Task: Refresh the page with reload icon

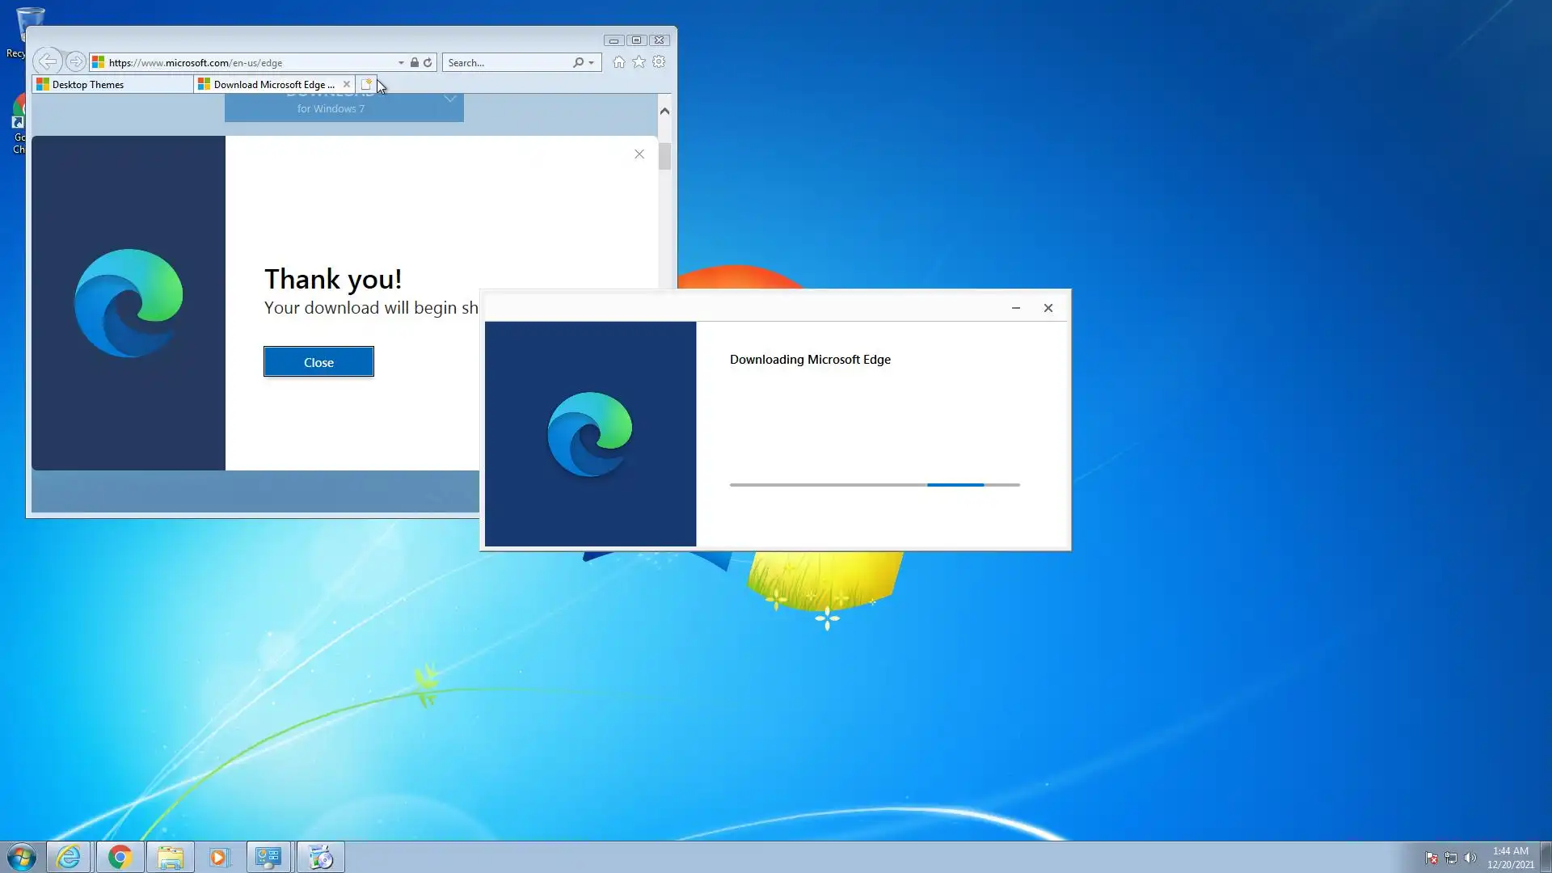Action: pos(428,62)
